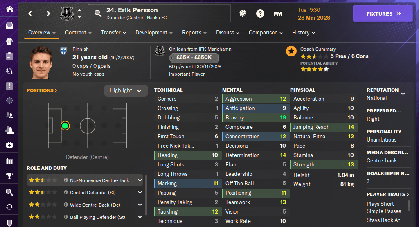
Task: Go to the Home screen icon
Action: [9, 9]
